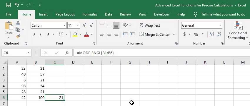Click the Borders icon

[x=61, y=34]
